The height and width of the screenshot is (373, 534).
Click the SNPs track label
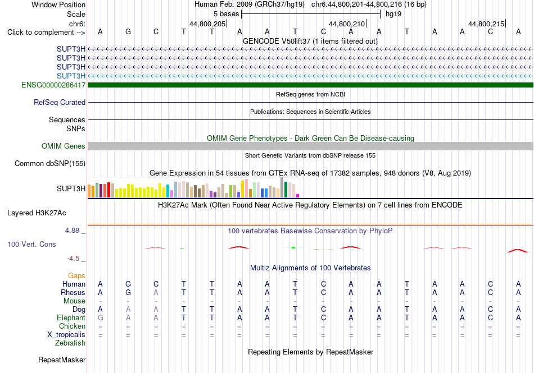coord(76,129)
